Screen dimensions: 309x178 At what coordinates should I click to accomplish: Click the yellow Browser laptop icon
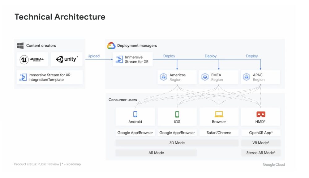pyautogui.click(x=219, y=114)
